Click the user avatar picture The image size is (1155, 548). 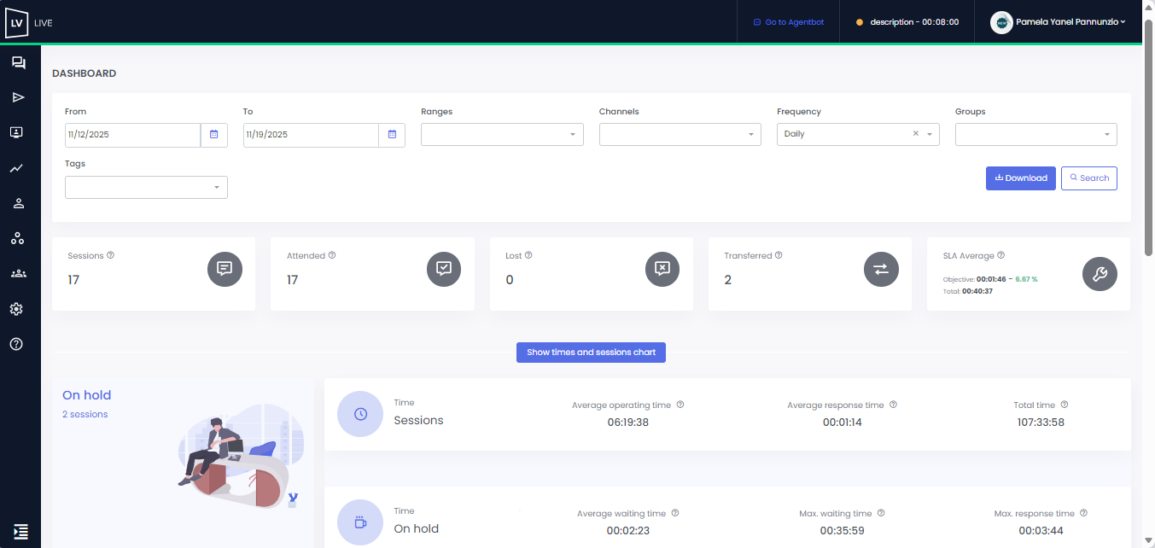click(x=1001, y=22)
